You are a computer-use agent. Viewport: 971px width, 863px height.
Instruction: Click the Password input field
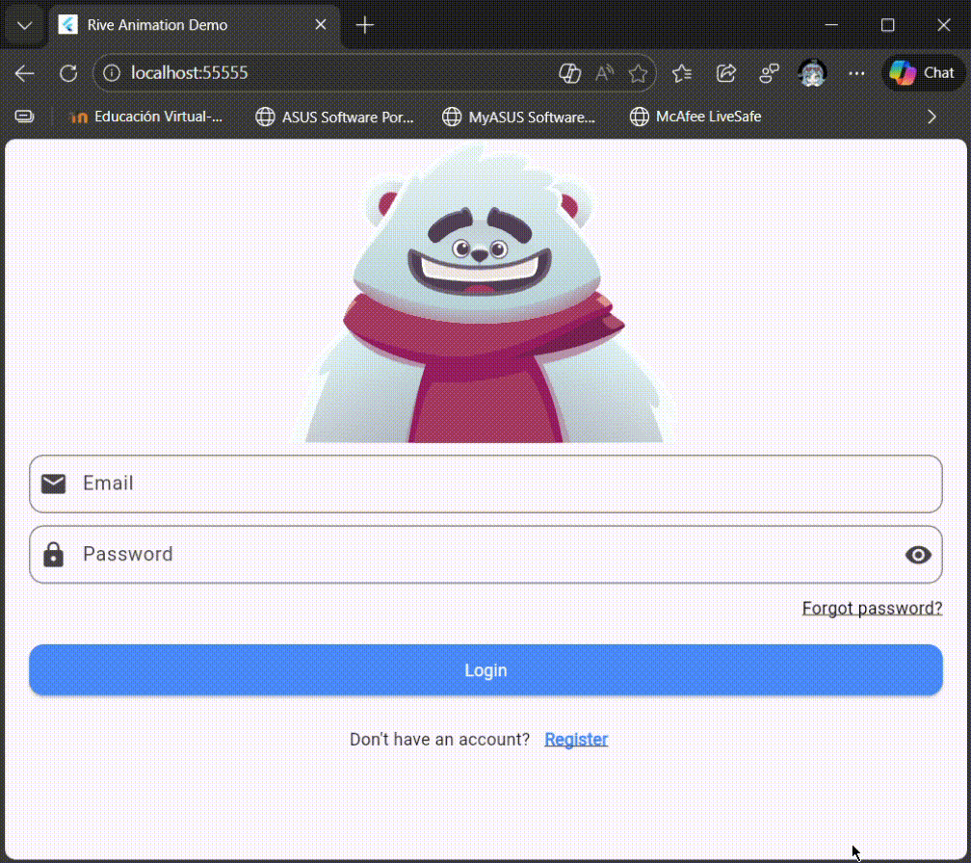coord(486,554)
